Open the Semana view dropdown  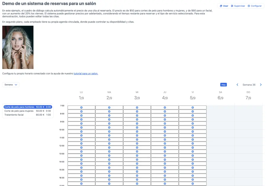[x=11, y=84]
